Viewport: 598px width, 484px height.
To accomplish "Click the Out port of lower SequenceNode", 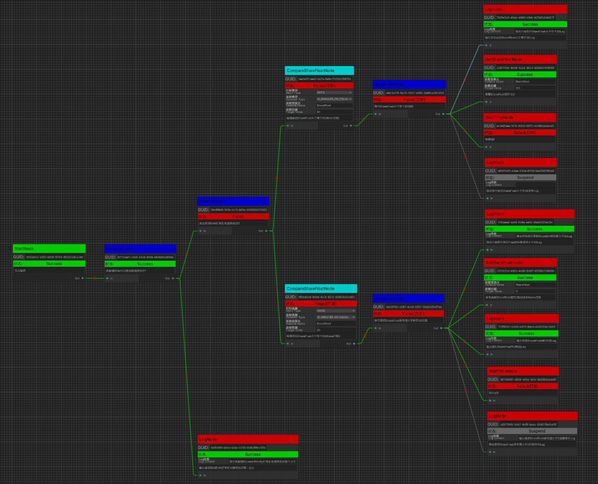I will coord(441,328).
